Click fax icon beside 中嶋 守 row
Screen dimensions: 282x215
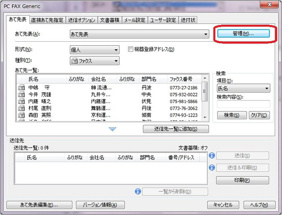coord(21,88)
